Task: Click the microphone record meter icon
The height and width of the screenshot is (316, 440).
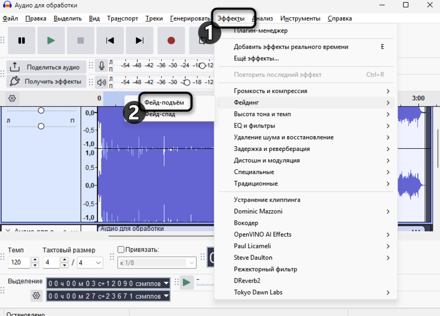Action: coord(102,66)
